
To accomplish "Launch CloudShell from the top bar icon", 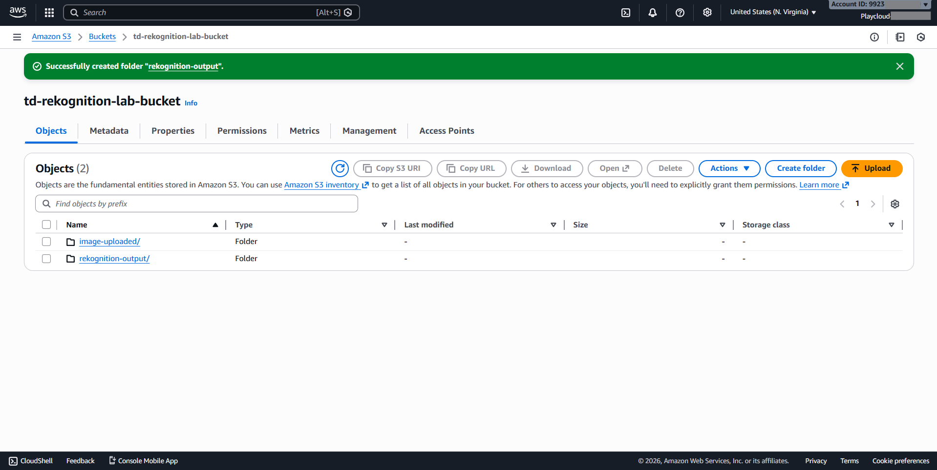I will point(626,13).
